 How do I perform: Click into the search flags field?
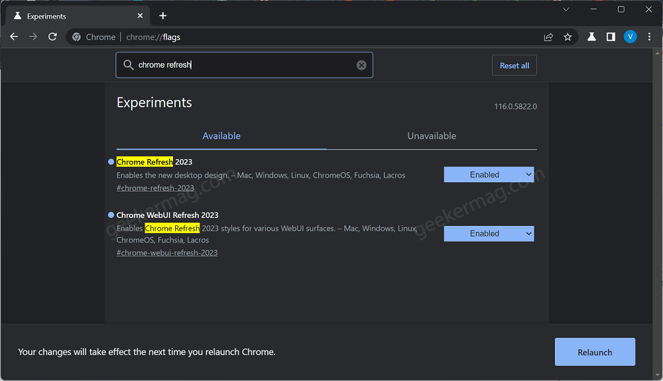point(245,65)
